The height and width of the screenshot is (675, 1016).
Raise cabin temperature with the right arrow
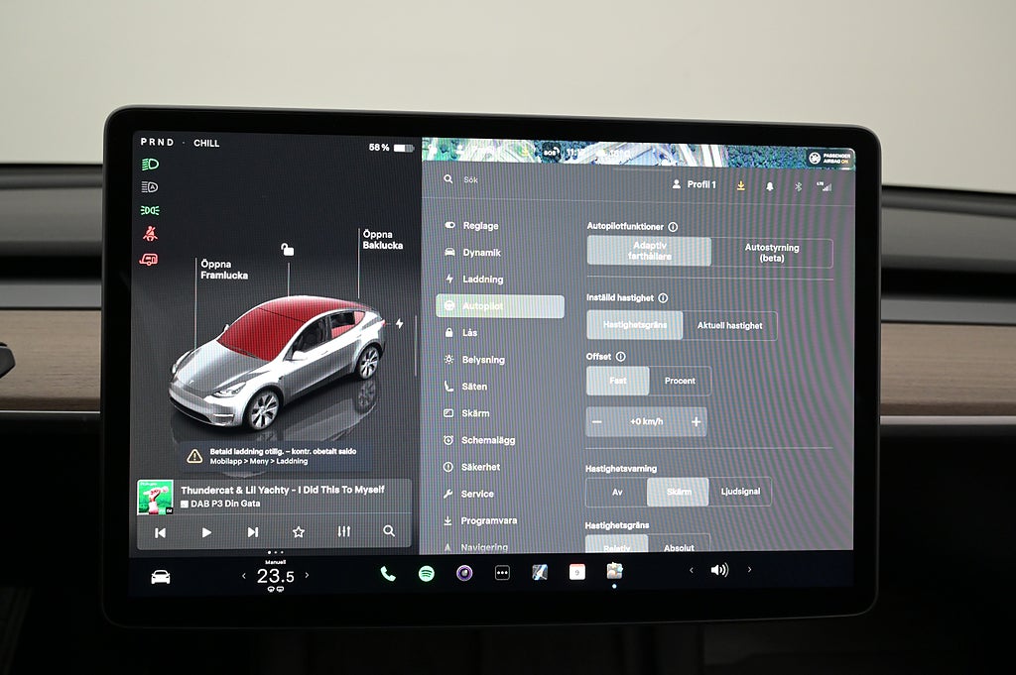[x=307, y=575]
